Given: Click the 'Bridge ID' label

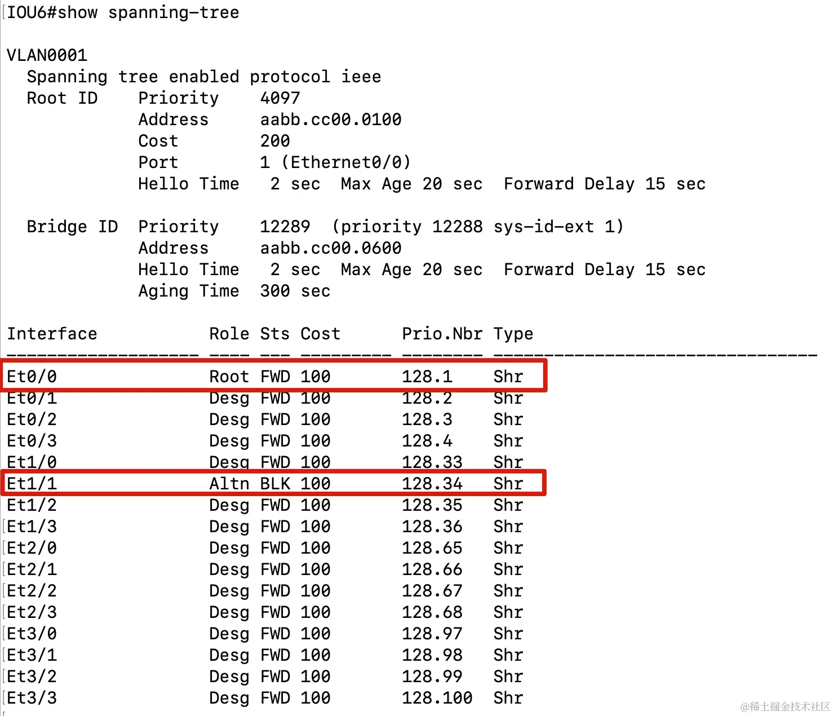Looking at the screenshot, I should (x=72, y=227).
